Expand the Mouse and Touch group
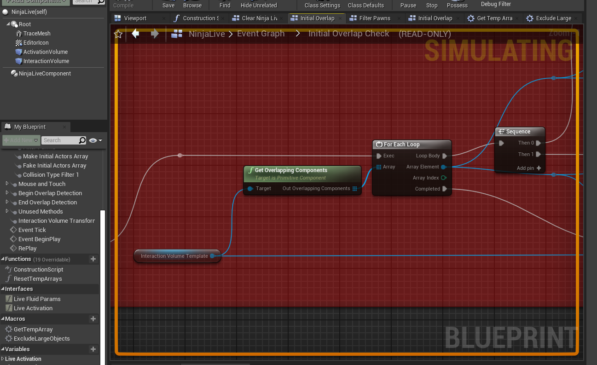This screenshot has height=365, width=597. [7, 184]
